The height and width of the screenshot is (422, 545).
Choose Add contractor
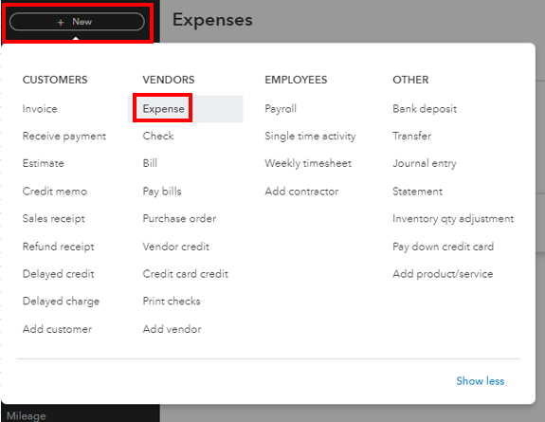[301, 191]
